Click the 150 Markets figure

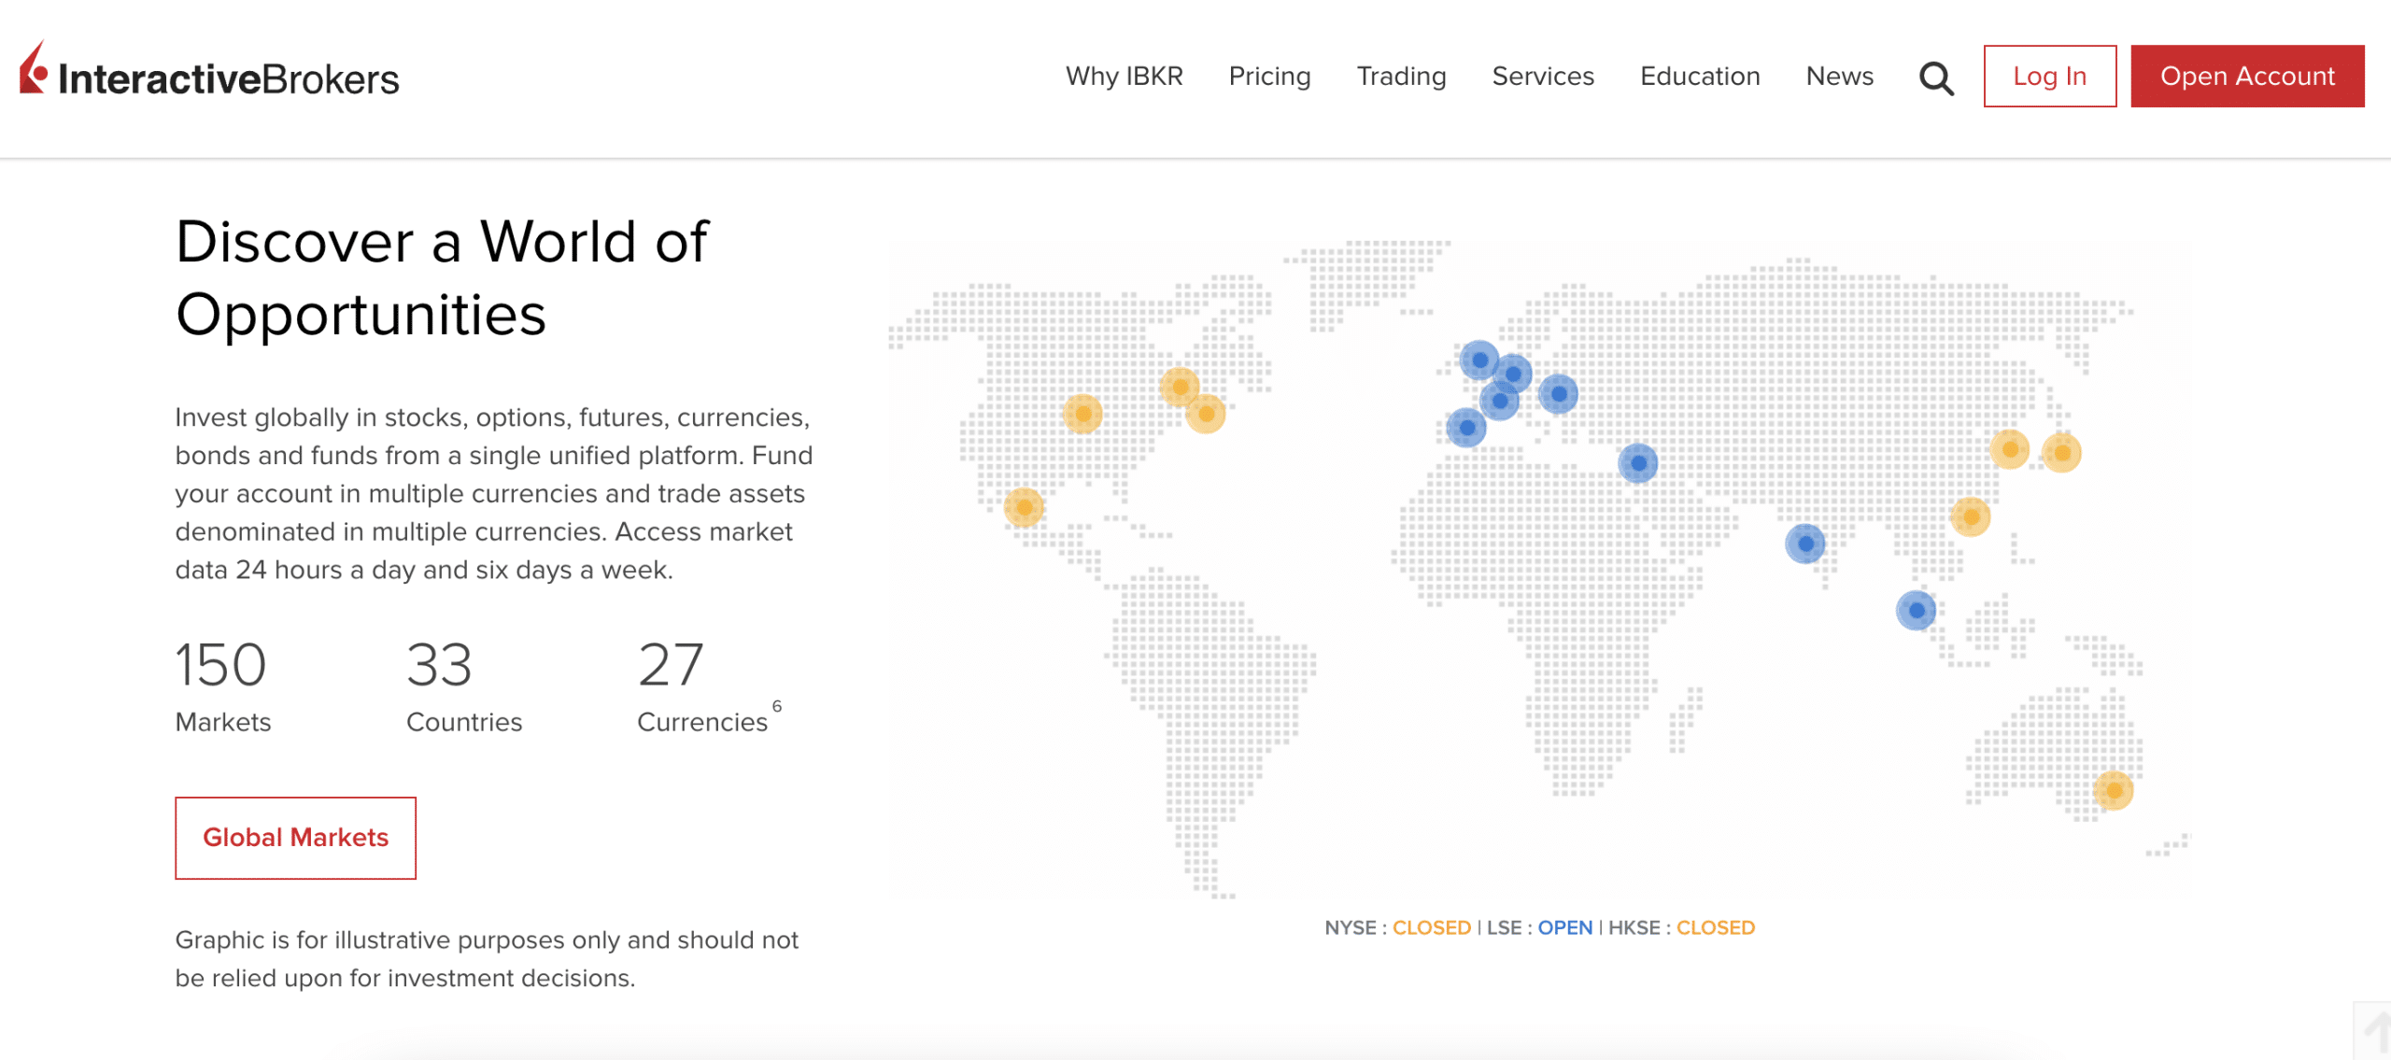223,686
